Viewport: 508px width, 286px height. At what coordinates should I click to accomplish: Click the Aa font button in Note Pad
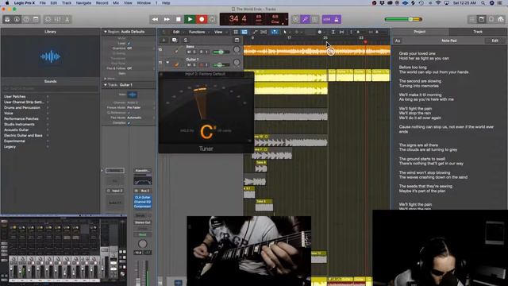pyautogui.click(x=398, y=41)
